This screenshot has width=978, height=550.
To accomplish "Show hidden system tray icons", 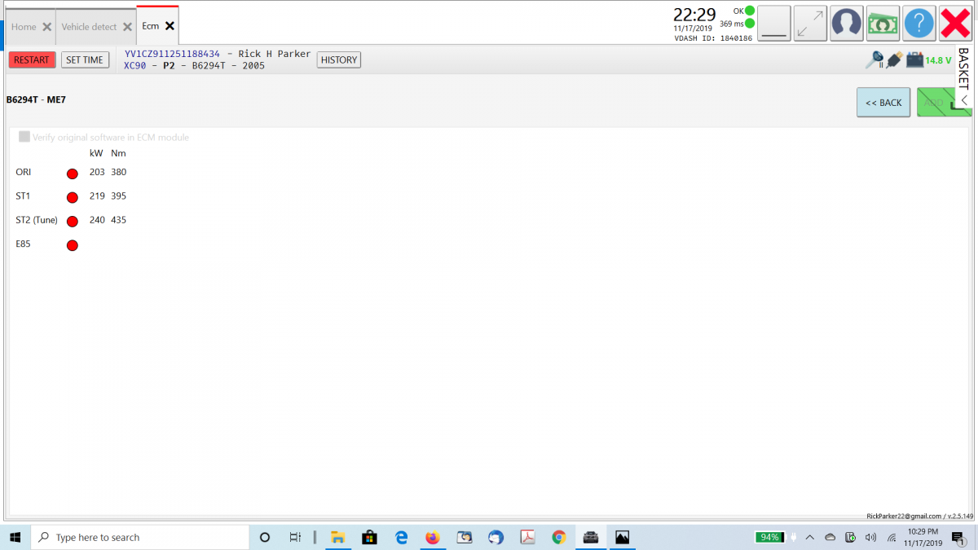I will (810, 538).
